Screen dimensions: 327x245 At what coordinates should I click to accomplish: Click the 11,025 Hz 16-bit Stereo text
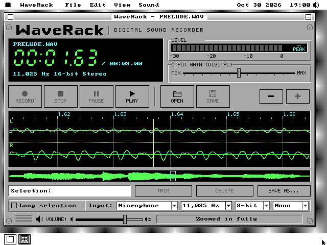tap(60, 73)
